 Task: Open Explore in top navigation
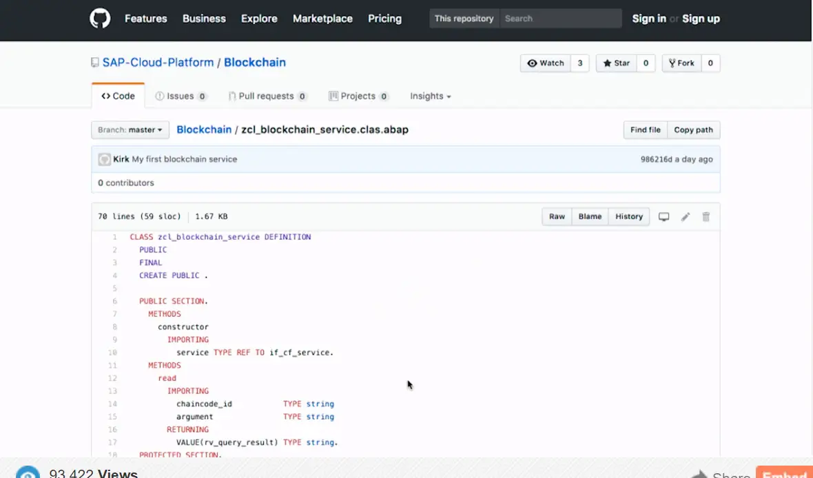pos(259,19)
